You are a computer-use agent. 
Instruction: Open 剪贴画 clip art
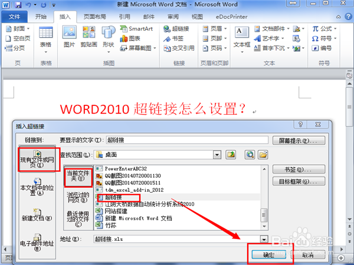click(88, 37)
